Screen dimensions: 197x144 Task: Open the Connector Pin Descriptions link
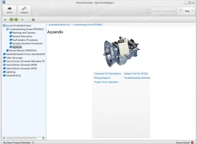click(x=107, y=74)
